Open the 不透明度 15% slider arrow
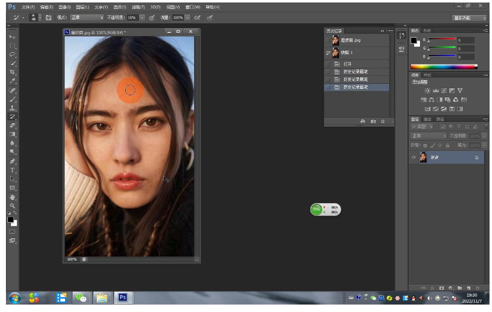 (142, 17)
